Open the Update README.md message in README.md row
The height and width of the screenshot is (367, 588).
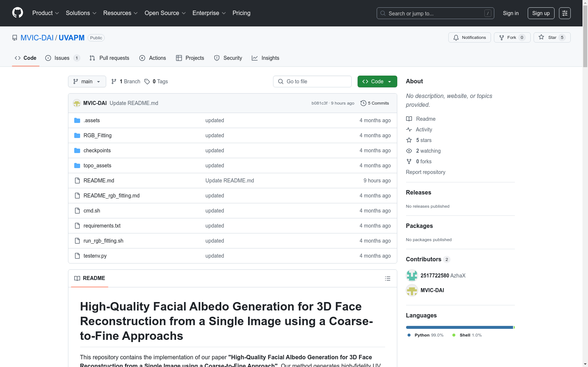click(230, 181)
